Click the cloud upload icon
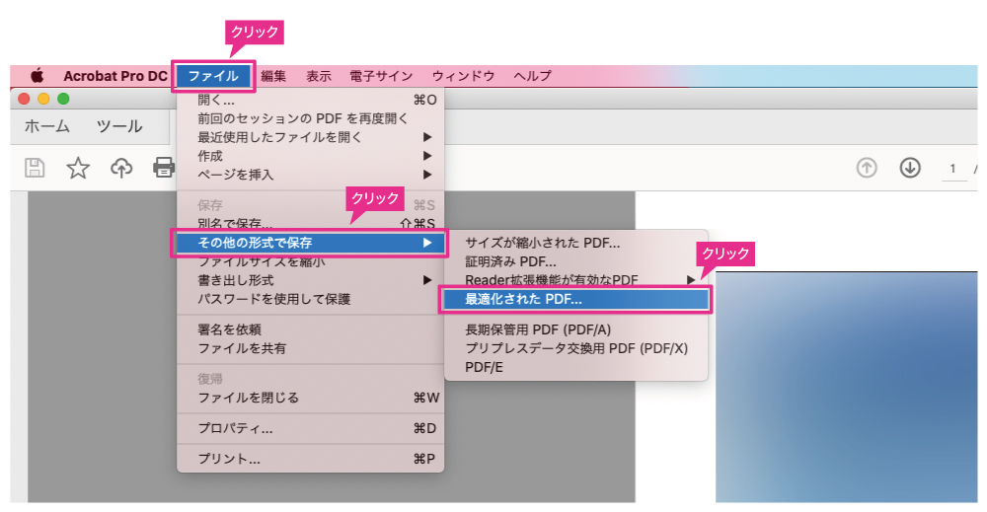The width and height of the screenshot is (987, 512). 121,168
